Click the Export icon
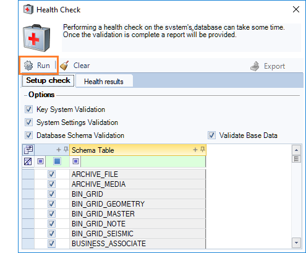Viewport: 306px width, 253px height. pos(255,66)
